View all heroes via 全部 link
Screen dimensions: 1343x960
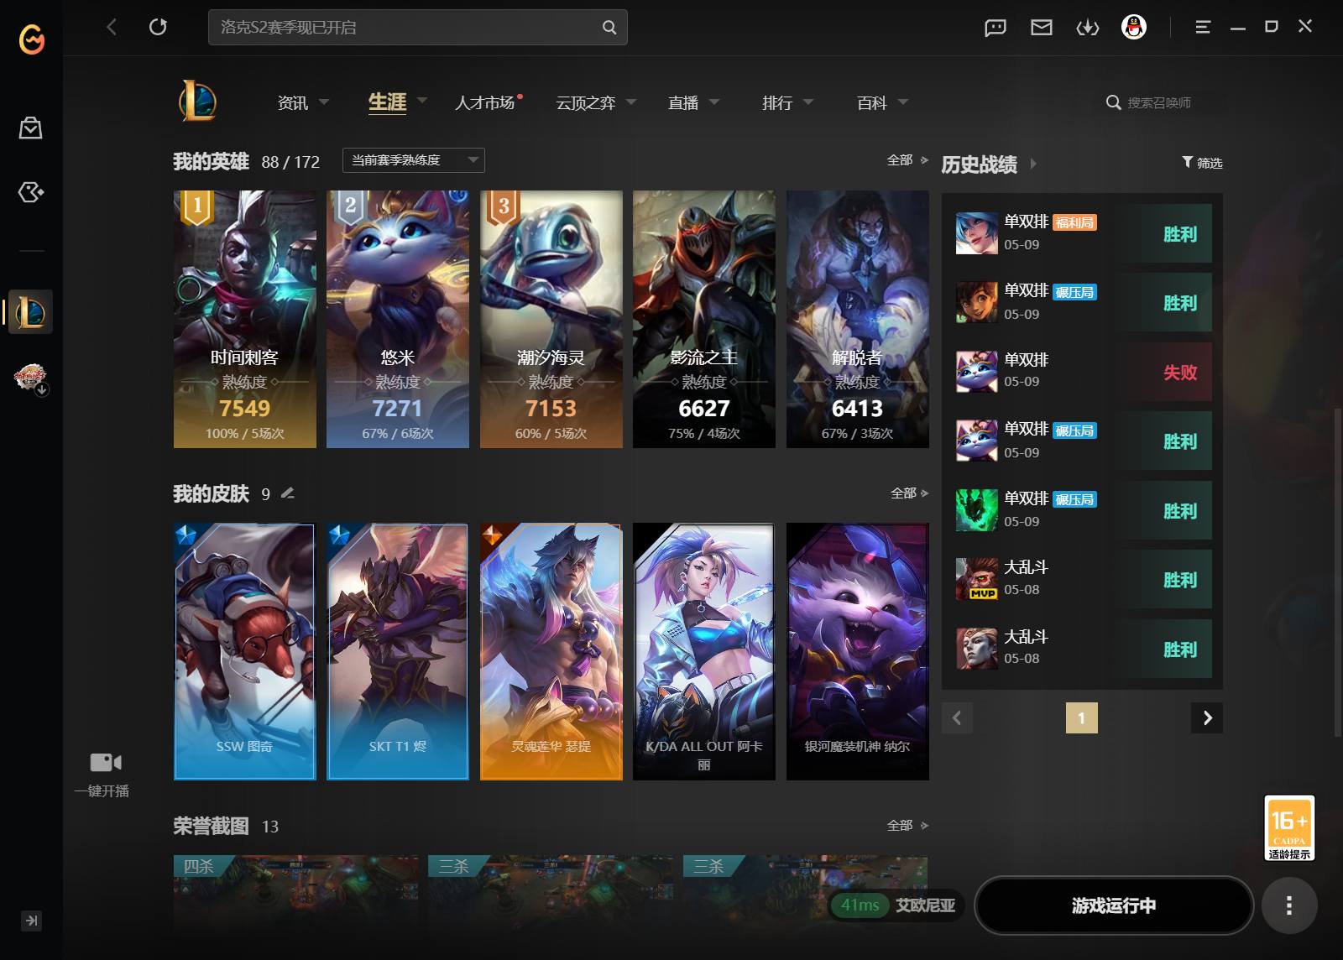pos(907,159)
